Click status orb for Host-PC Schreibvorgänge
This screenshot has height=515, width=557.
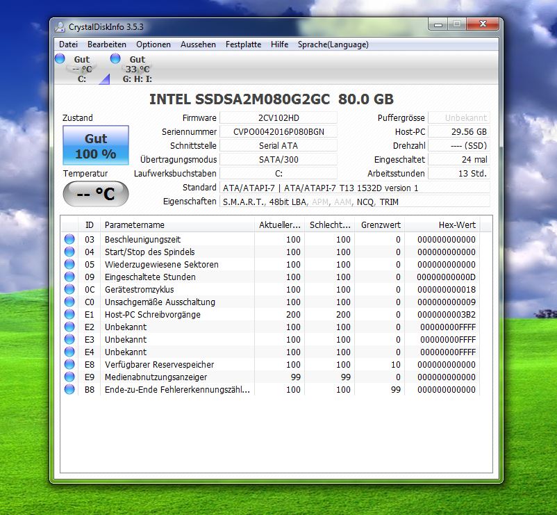click(69, 314)
